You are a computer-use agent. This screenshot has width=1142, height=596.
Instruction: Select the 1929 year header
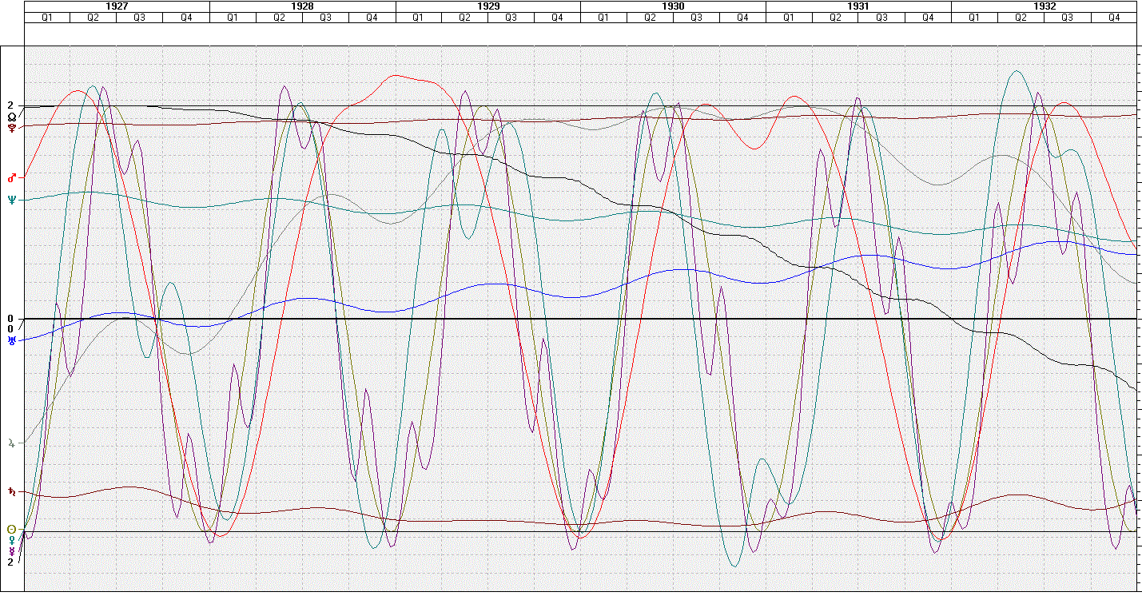point(487,6)
